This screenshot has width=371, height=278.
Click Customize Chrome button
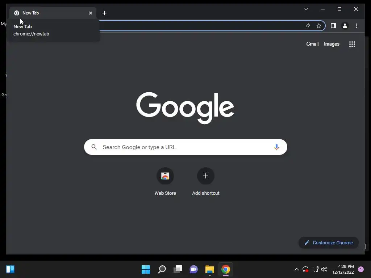pyautogui.click(x=329, y=243)
